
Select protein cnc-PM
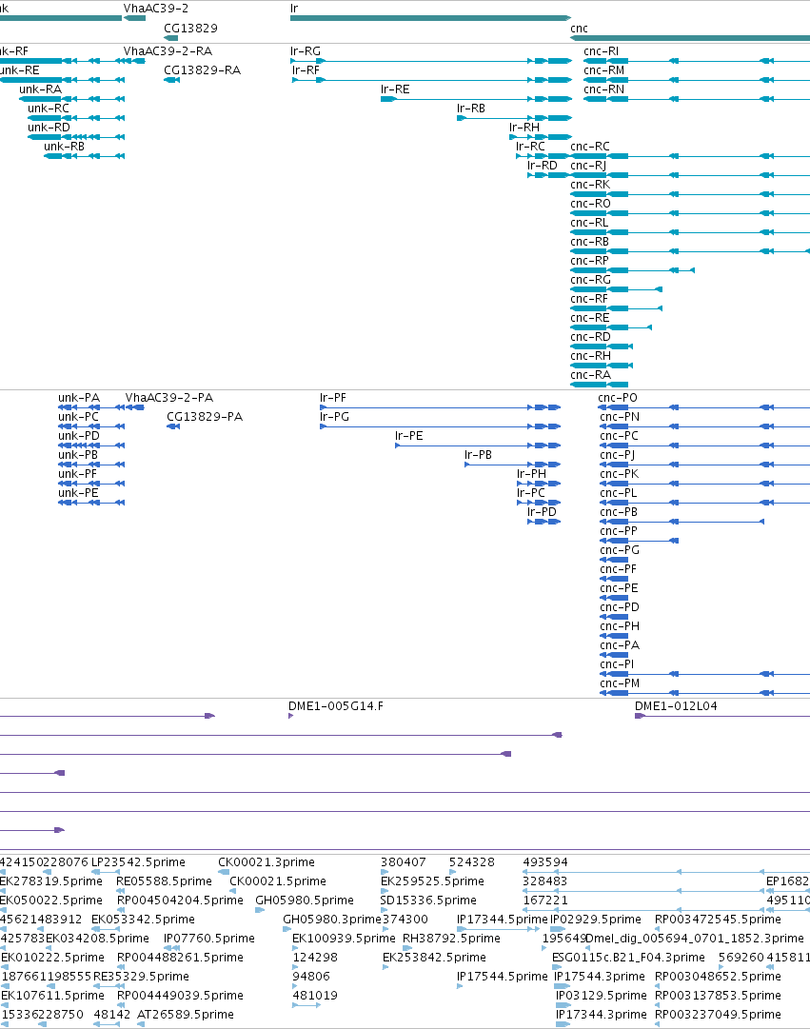point(620,683)
